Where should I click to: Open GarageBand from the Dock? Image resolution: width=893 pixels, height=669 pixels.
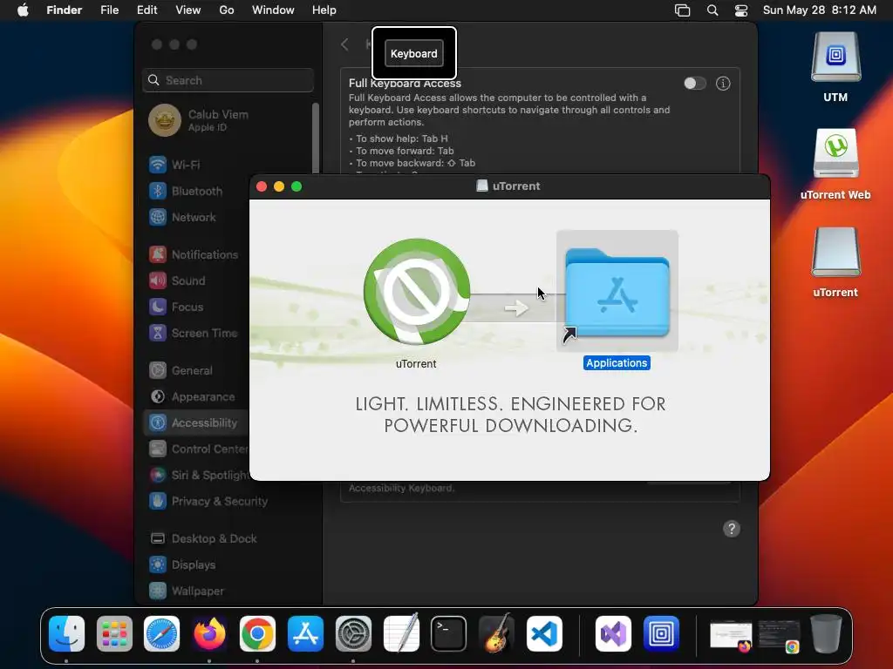tap(496, 633)
